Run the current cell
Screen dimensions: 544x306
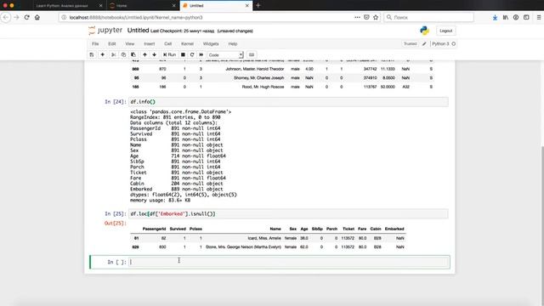click(x=170, y=54)
